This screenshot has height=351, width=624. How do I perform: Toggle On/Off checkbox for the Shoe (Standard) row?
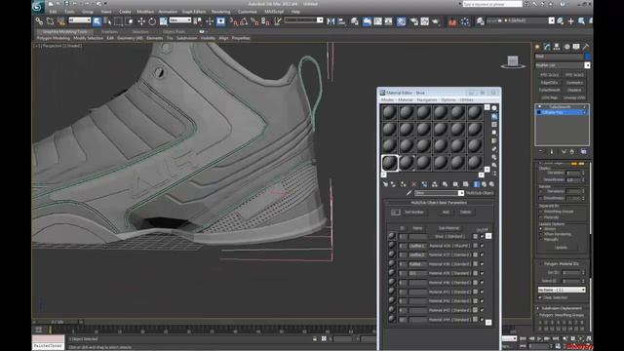(x=482, y=236)
